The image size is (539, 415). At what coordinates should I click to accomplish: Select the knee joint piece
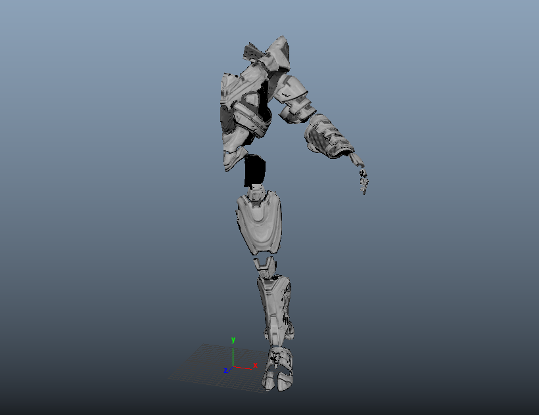(265, 267)
